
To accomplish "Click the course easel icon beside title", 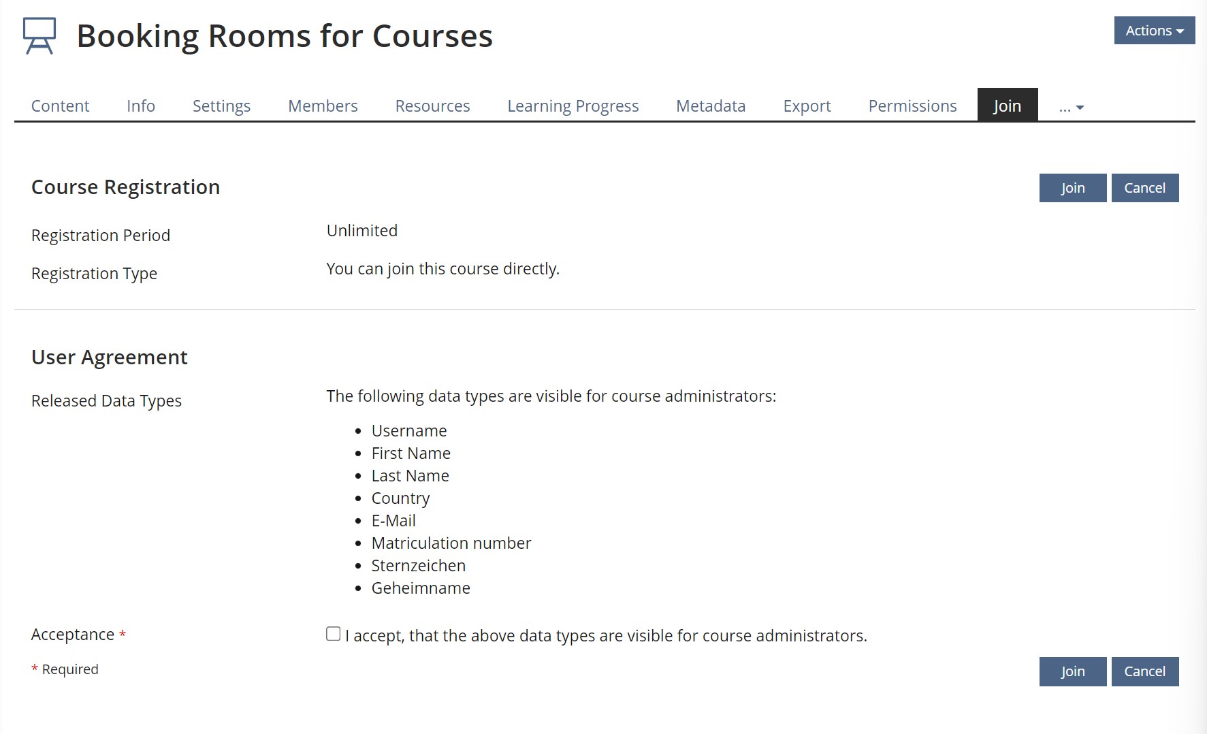I will point(39,36).
